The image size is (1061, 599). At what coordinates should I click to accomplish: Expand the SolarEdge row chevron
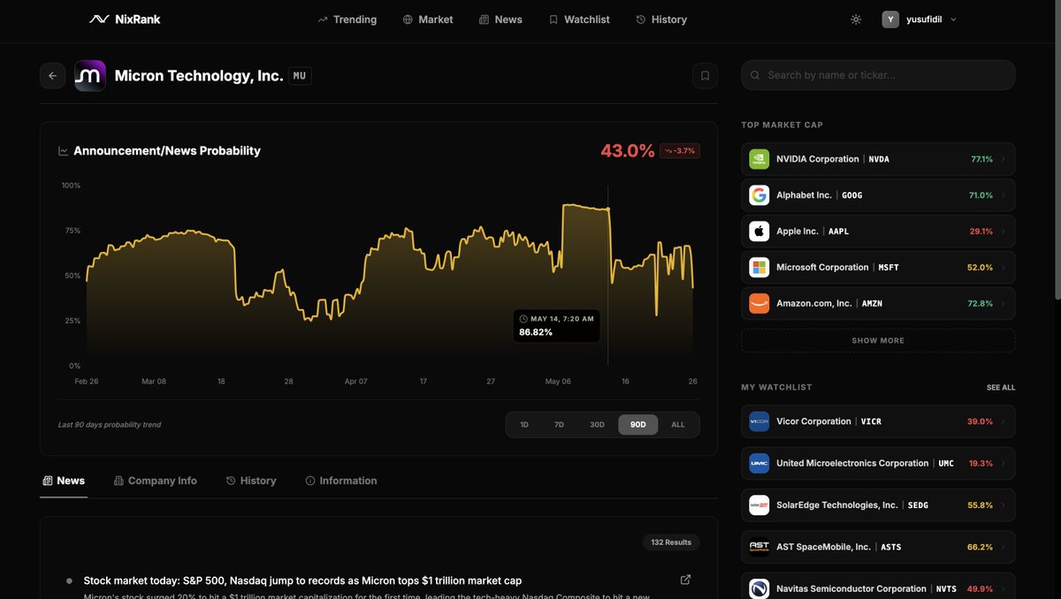coord(1004,505)
